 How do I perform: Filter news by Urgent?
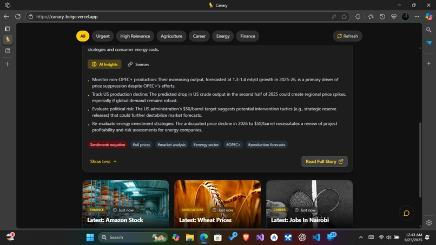[x=103, y=36]
